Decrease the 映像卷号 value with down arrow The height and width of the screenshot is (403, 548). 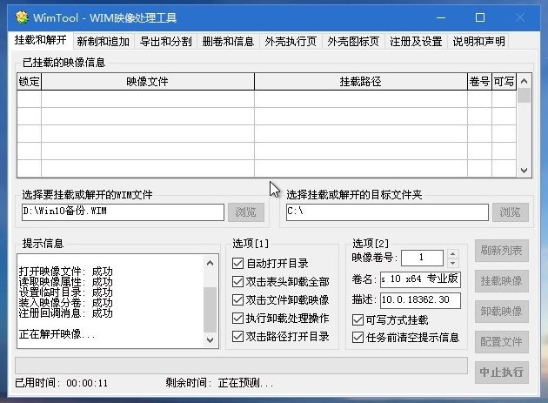click(x=451, y=261)
